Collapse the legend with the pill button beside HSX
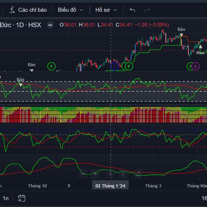This screenshot has height=207, width=207. [50, 25]
